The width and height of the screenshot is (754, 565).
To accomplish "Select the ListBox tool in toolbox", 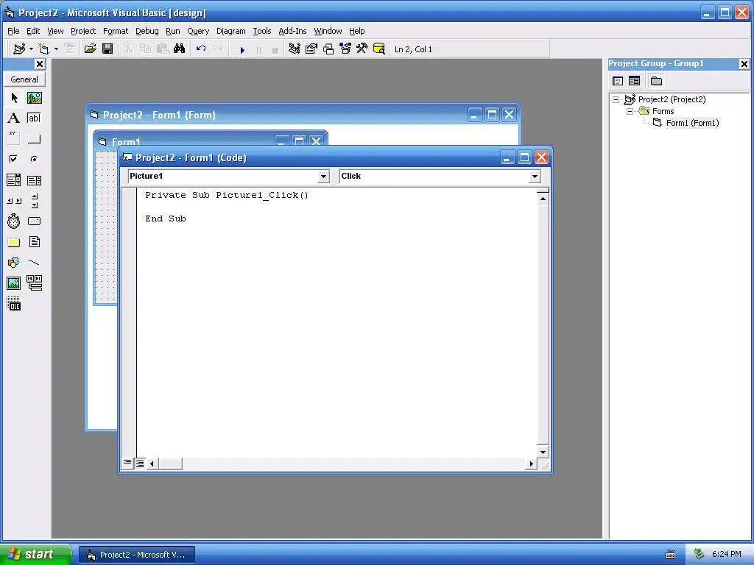I will pyautogui.click(x=34, y=180).
